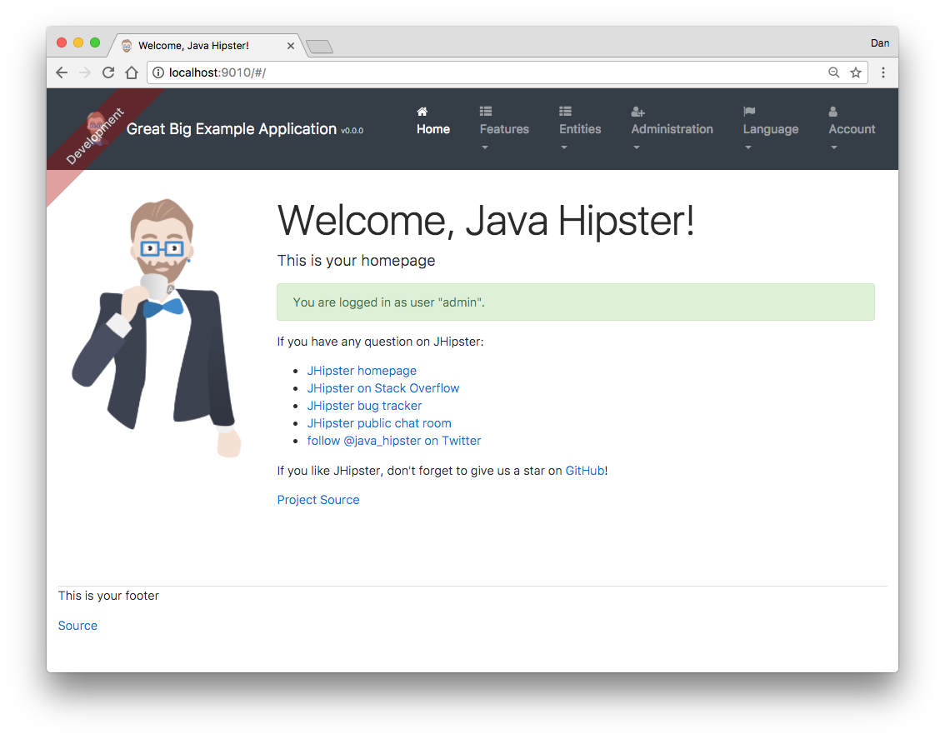Open the Account menu
The height and width of the screenshot is (739, 945).
tap(852, 129)
